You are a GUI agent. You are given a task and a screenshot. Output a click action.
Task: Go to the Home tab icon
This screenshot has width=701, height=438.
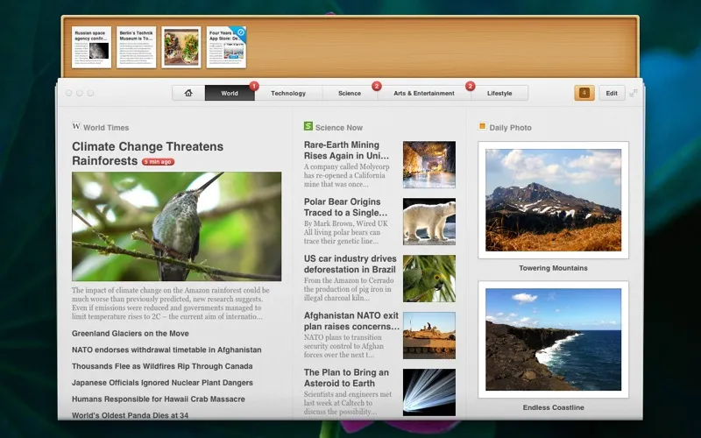[x=188, y=93]
